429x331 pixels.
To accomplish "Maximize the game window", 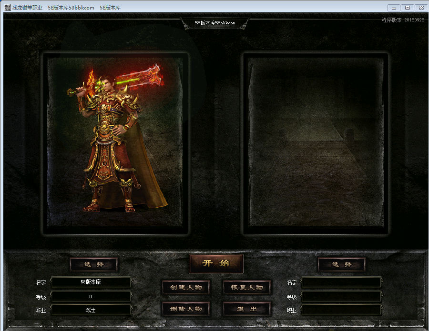I will click(408, 8).
